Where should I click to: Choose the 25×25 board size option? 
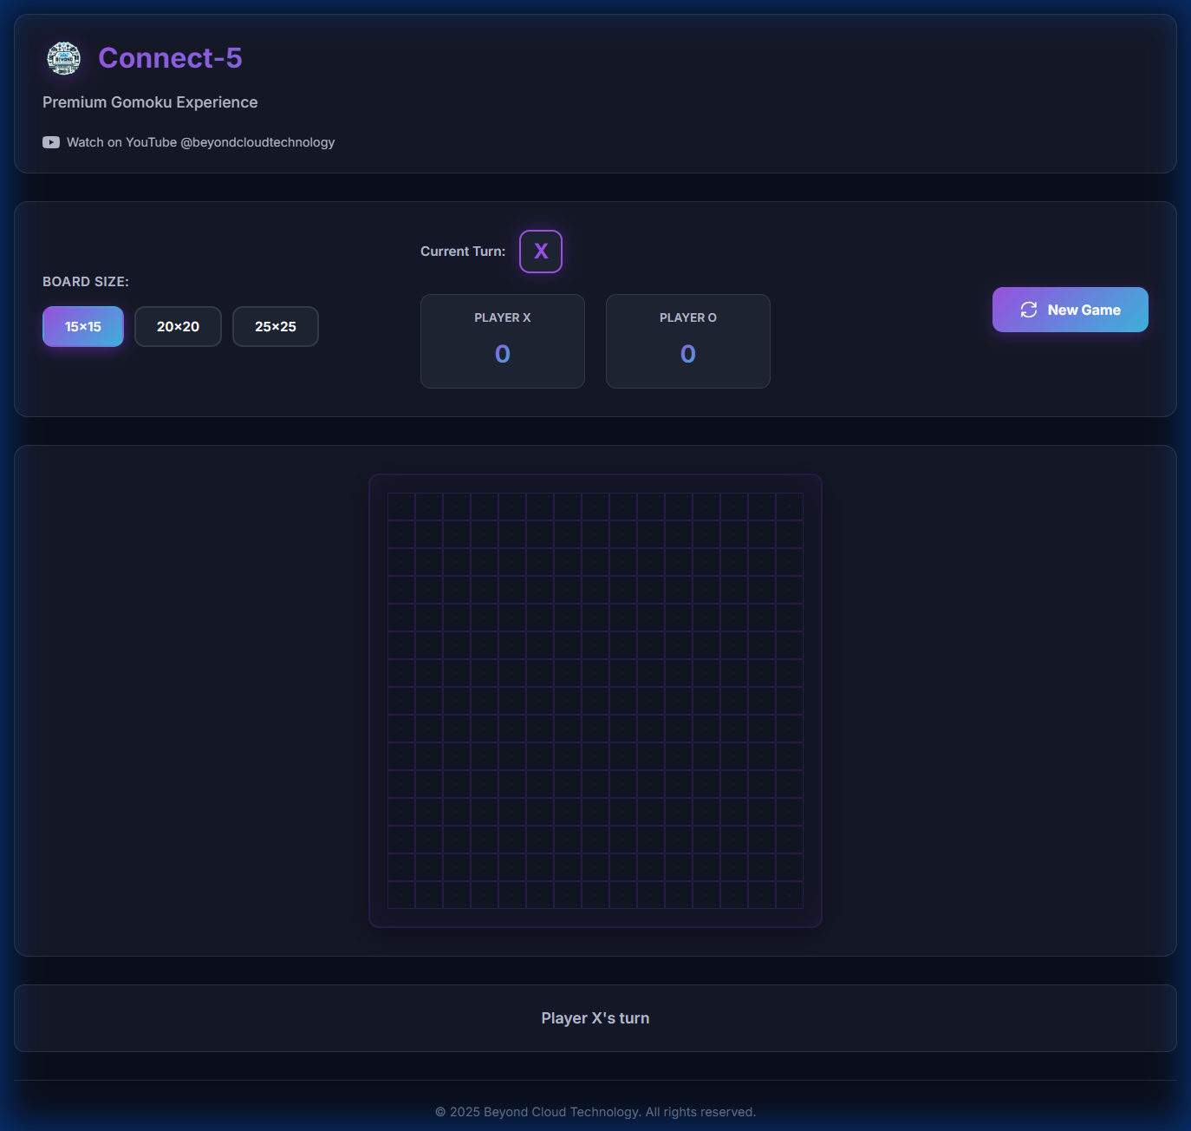click(x=276, y=327)
